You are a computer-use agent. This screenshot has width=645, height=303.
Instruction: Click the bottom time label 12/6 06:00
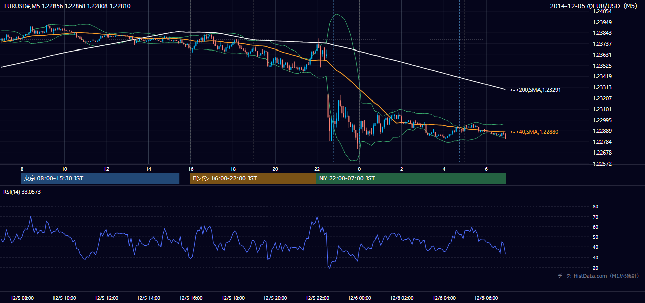coord(486,298)
